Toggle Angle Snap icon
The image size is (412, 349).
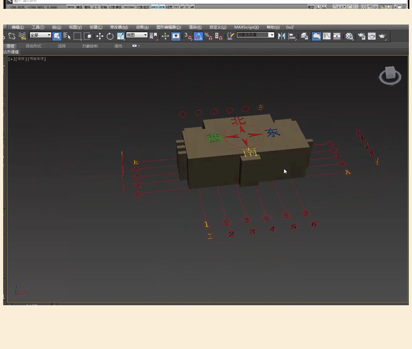[x=198, y=36]
